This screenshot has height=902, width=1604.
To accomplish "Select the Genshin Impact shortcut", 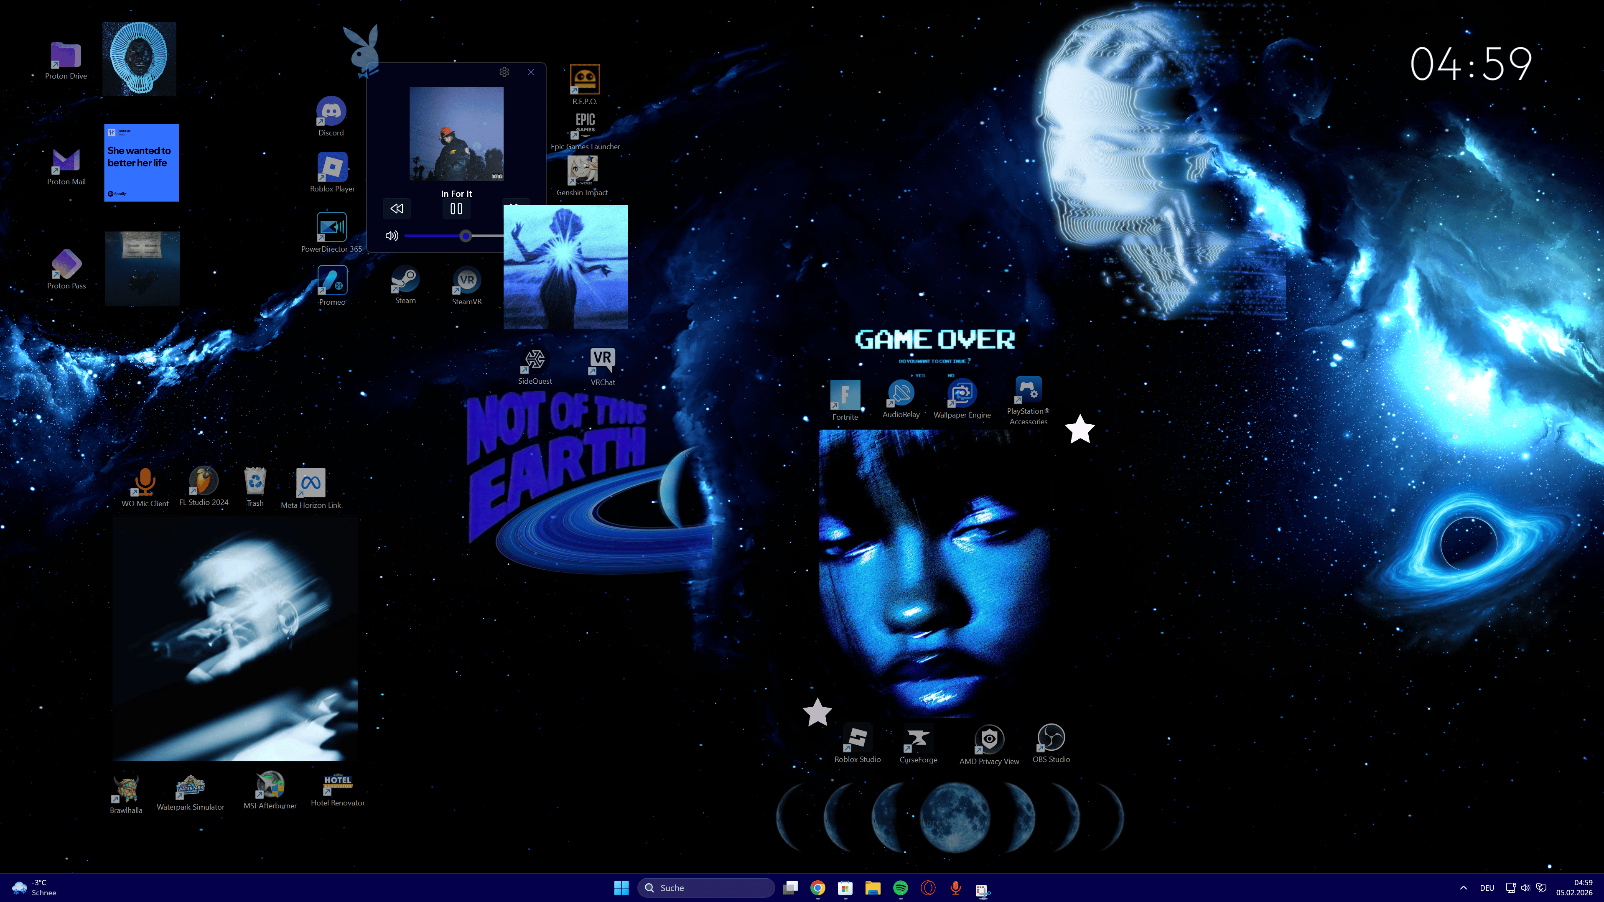I will [582, 176].
